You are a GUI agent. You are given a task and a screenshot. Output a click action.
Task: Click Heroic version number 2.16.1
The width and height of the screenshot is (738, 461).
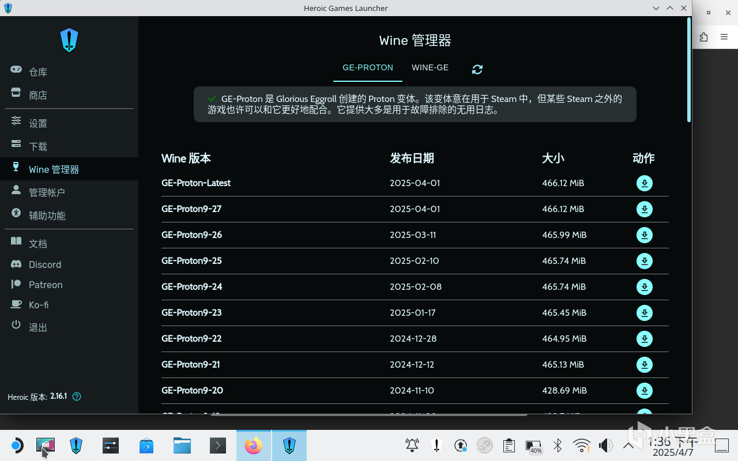(x=58, y=396)
